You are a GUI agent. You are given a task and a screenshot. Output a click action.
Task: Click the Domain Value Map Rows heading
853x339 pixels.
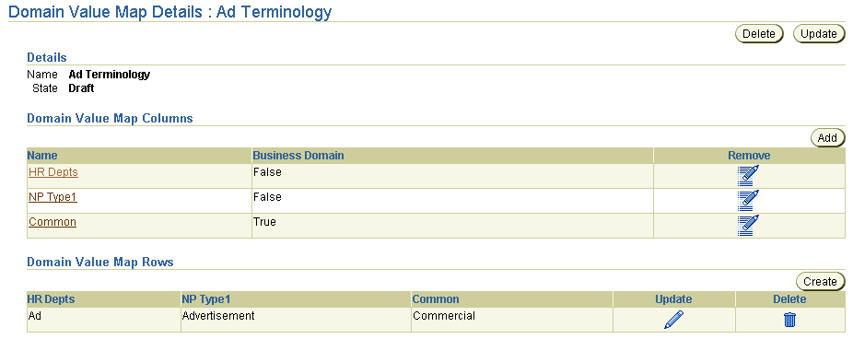pos(100,263)
